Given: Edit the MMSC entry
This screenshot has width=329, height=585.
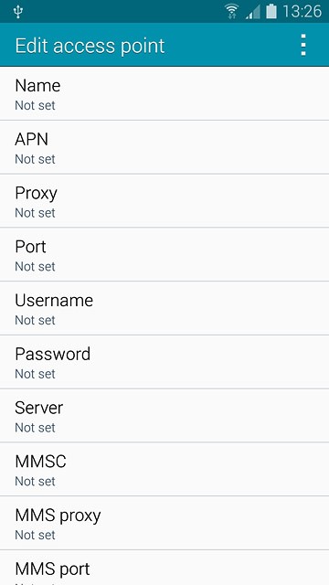Looking at the screenshot, I should [164, 470].
